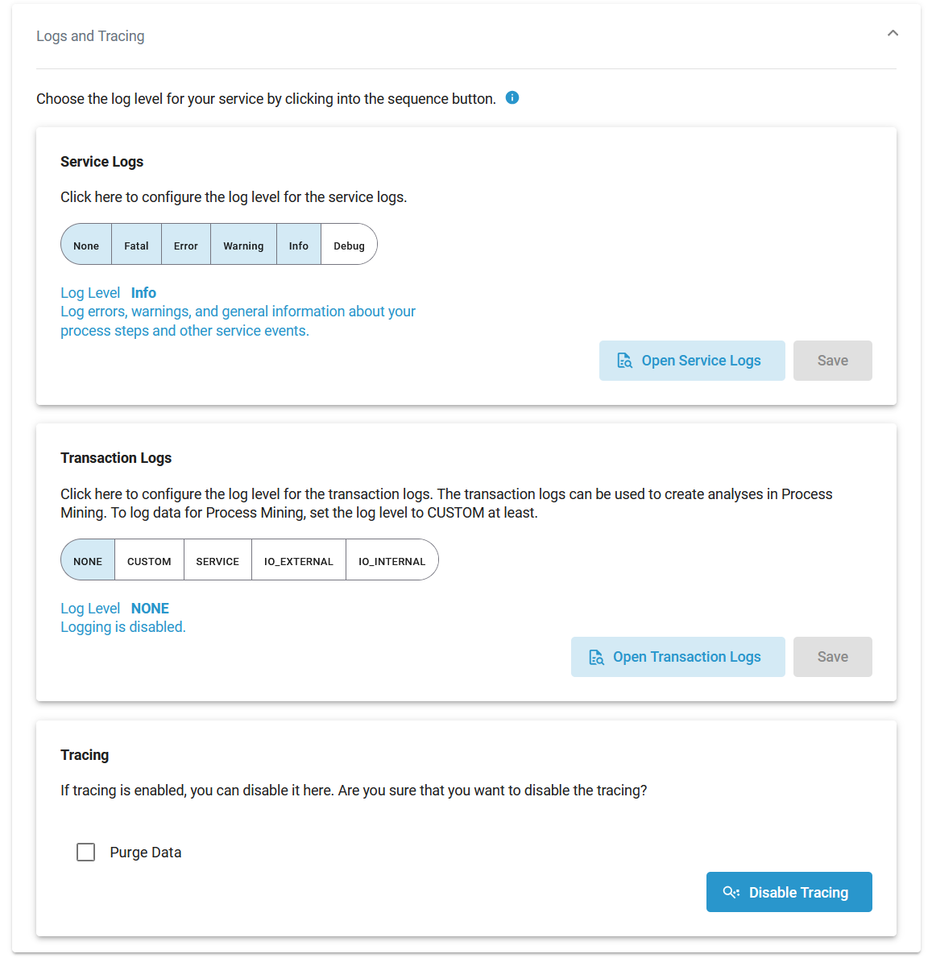Save the Transaction Logs settings
The width and height of the screenshot is (932, 962).
coord(832,657)
